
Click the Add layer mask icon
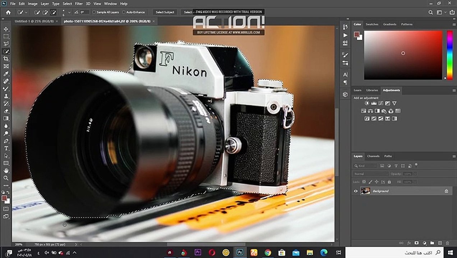pyautogui.click(x=416, y=243)
